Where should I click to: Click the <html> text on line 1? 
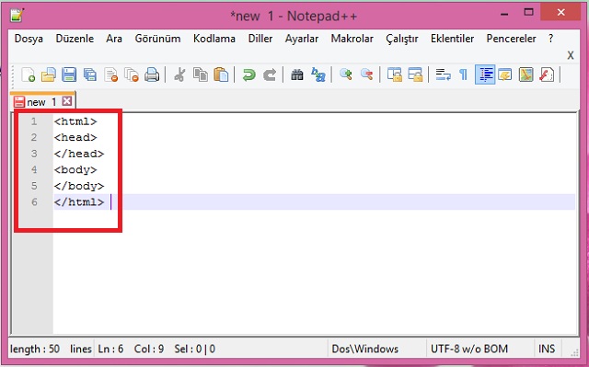coord(75,121)
